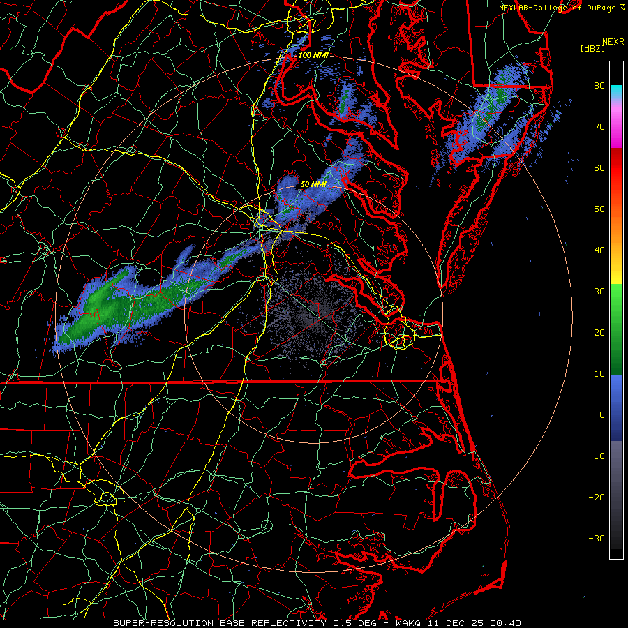Screen dimensions: 628x628
Task: Click the '11 DEC 25 00:40' timestamp
Action: pos(474,623)
